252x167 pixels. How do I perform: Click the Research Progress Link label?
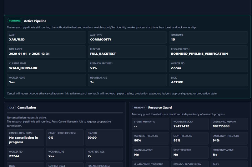click(x=187, y=164)
